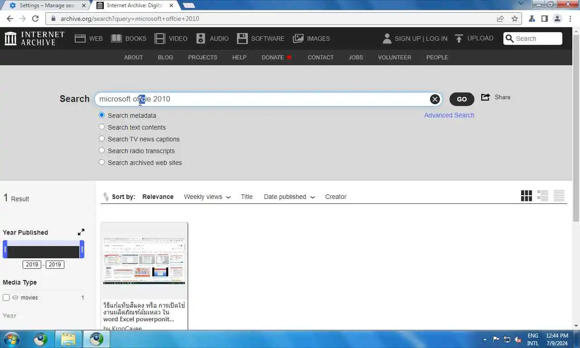
Task: Click the GO search button
Action: (x=462, y=99)
